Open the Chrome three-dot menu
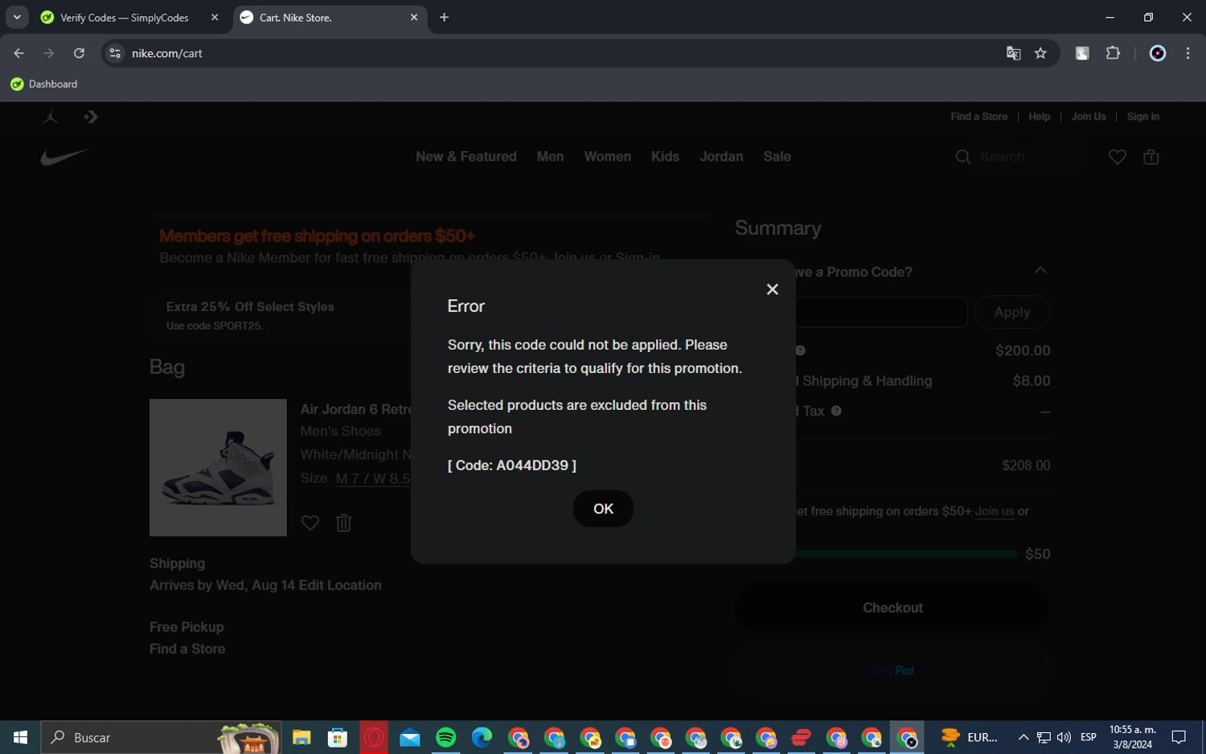1206x754 pixels. click(1188, 53)
